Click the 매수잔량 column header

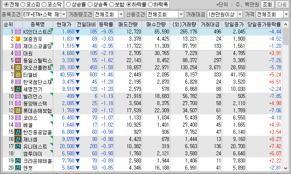(x=156, y=24)
